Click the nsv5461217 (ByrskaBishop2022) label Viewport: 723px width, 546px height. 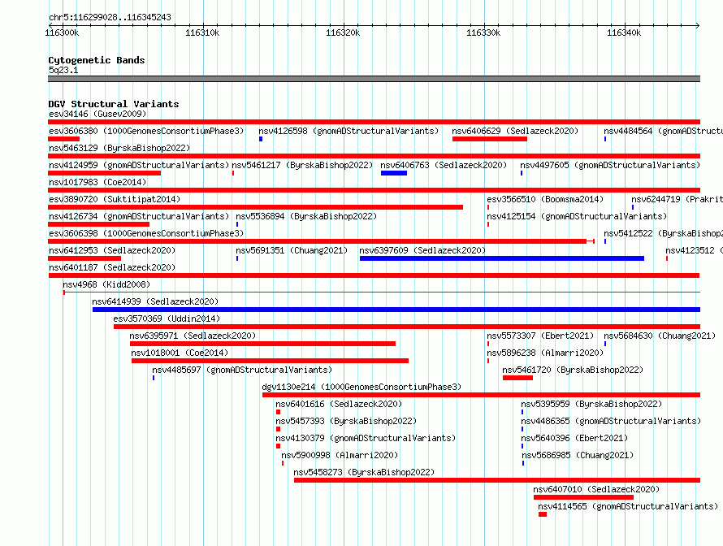click(302, 165)
